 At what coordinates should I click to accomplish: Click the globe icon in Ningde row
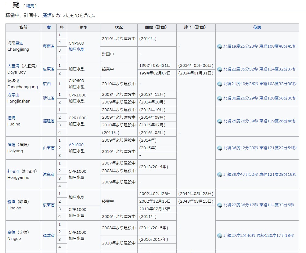tap(220, 236)
